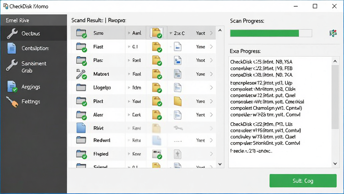
Task: Click the folder icon in the Llogetpo row
Action: click(81, 88)
